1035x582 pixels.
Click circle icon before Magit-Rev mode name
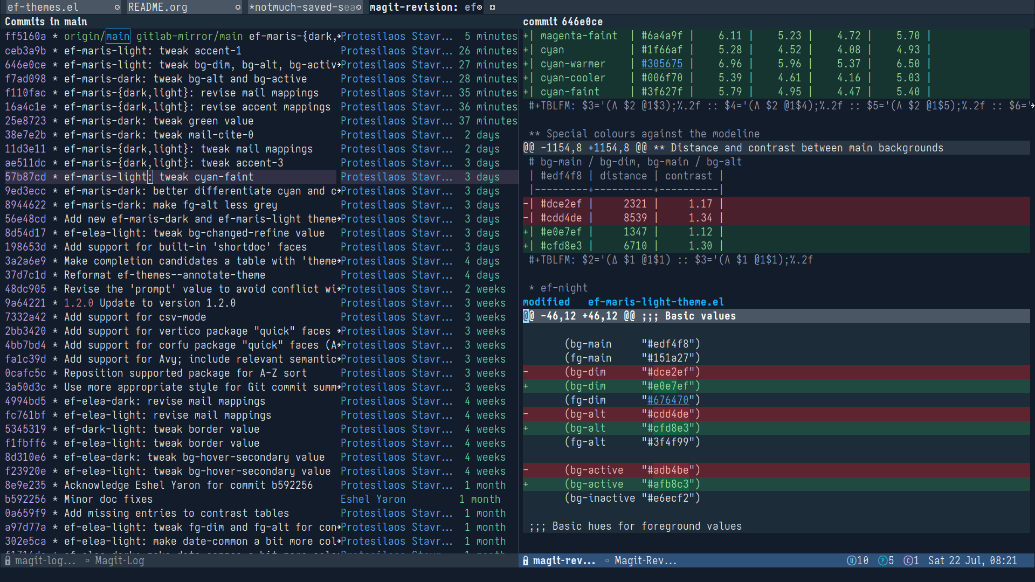tap(607, 560)
